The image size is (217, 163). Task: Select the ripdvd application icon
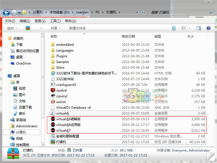click(53, 90)
